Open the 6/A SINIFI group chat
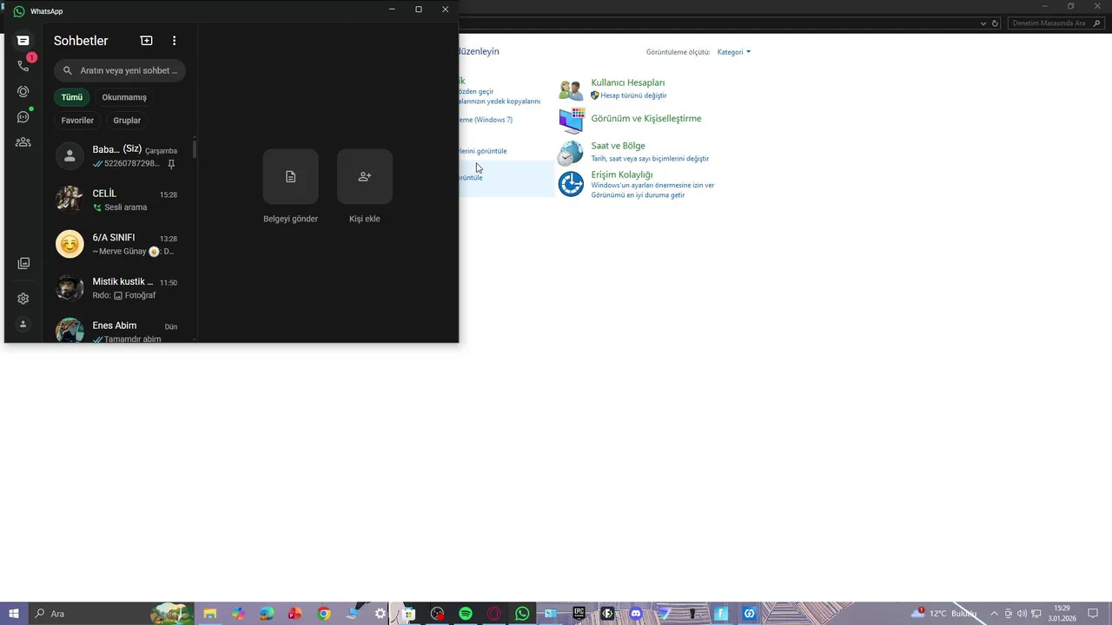This screenshot has width=1112, height=625. click(120, 244)
